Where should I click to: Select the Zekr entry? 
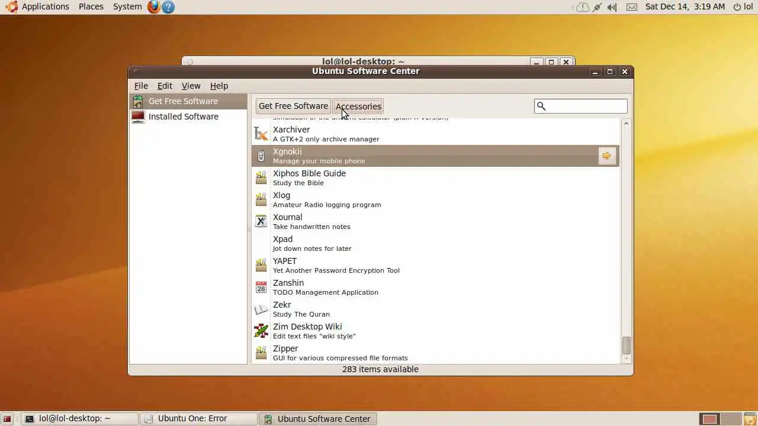[x=436, y=309]
